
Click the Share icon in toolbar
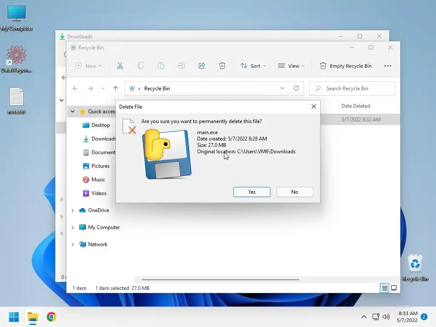pos(201,66)
